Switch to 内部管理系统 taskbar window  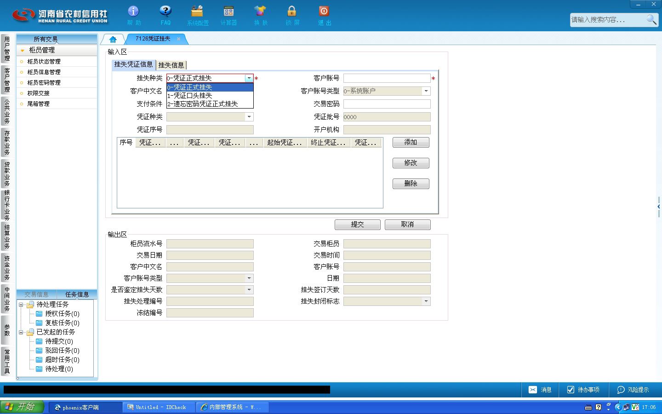pyautogui.click(x=232, y=407)
